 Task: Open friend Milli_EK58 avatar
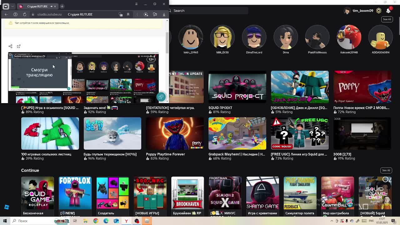(x=222, y=37)
